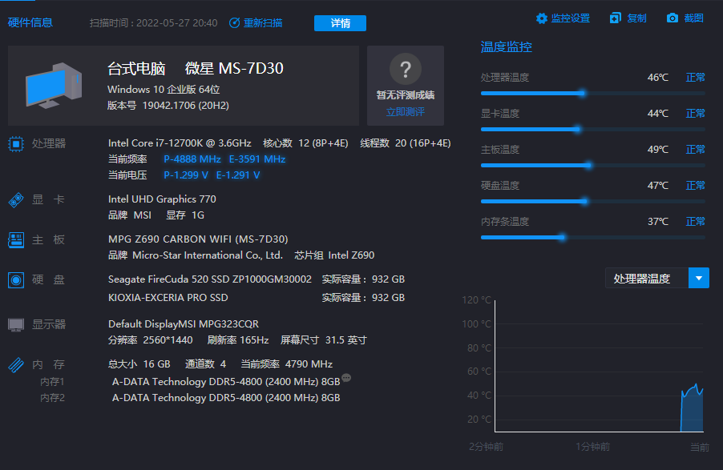Click the hard disk icon

coord(16,279)
